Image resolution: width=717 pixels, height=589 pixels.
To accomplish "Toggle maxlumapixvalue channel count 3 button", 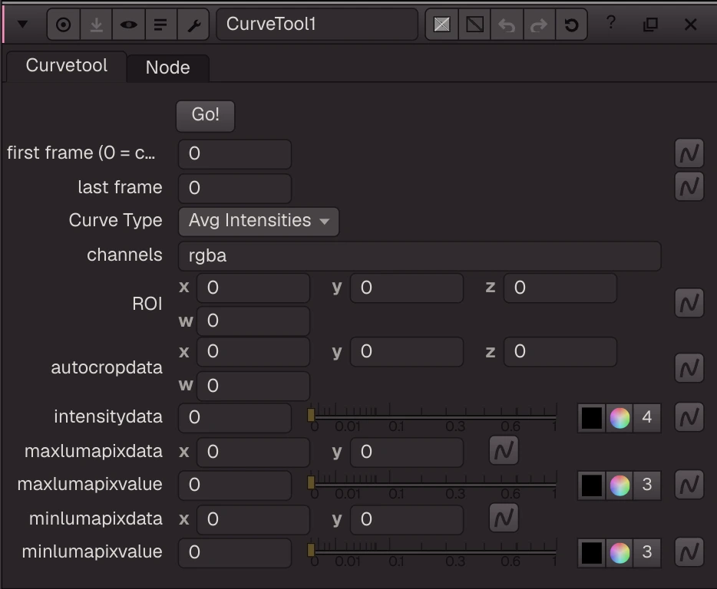I will [x=647, y=485].
